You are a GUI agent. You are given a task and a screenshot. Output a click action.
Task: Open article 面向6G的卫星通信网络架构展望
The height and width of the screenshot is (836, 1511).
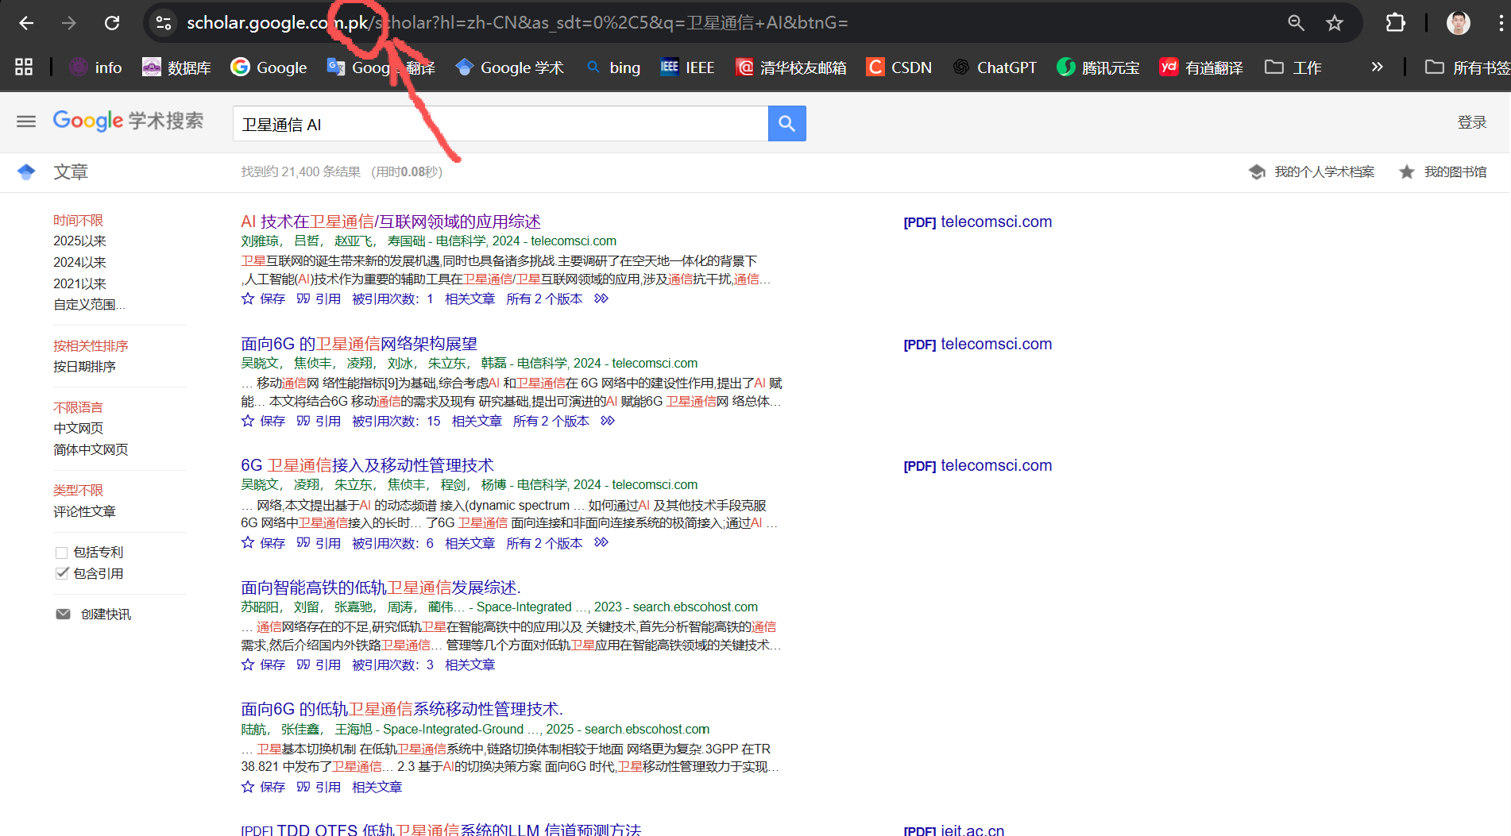[359, 344]
